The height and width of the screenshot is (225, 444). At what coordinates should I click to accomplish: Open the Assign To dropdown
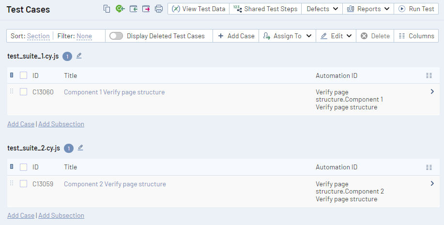click(287, 36)
